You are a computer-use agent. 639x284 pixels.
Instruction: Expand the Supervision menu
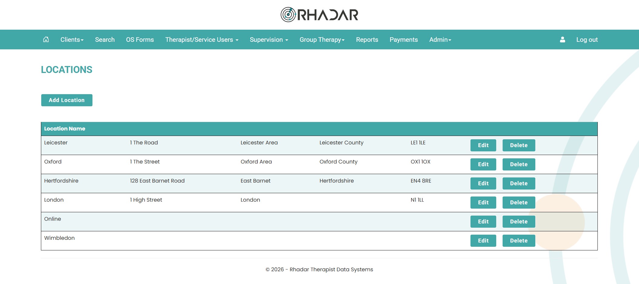pos(269,40)
